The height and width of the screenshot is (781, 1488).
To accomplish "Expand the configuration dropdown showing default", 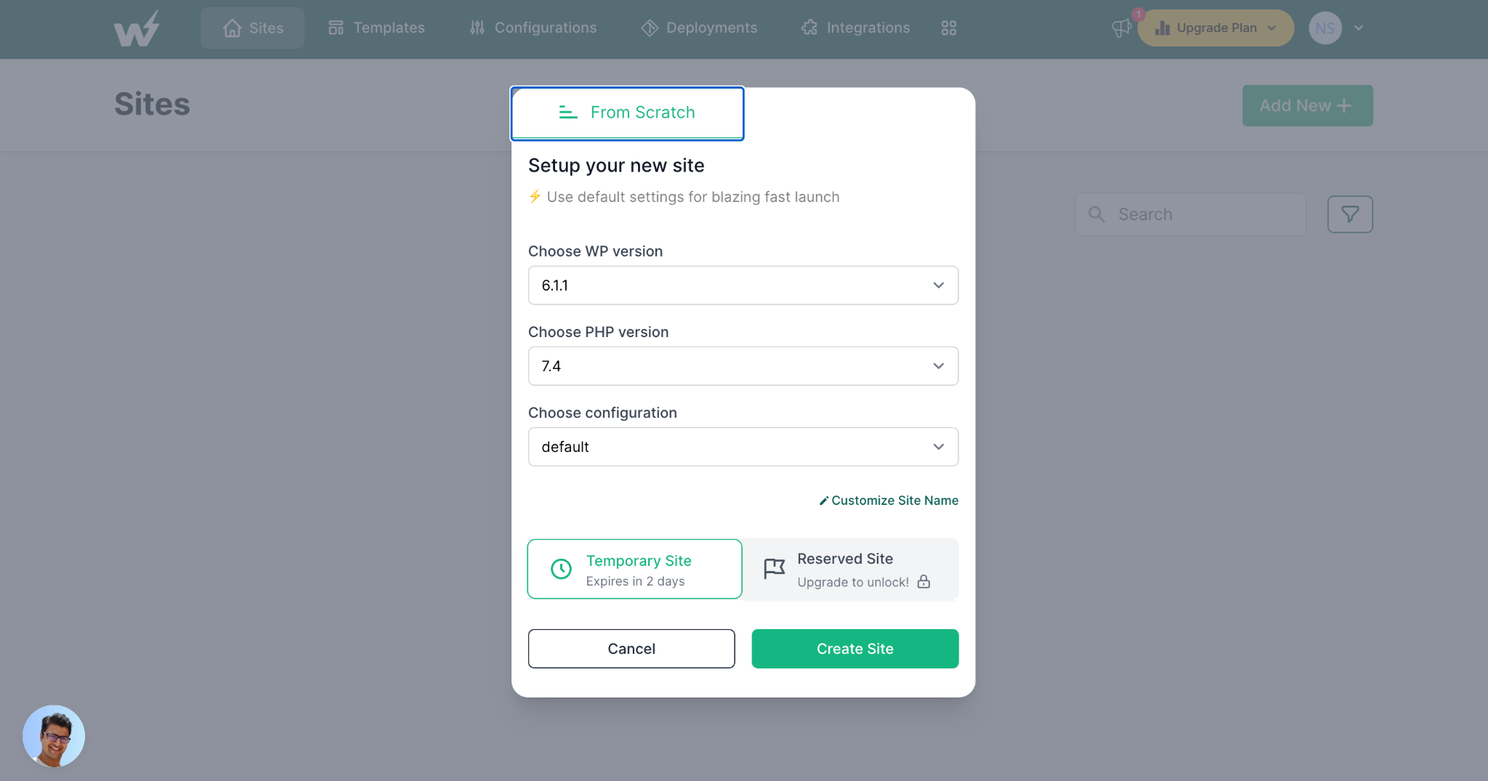I will [743, 447].
